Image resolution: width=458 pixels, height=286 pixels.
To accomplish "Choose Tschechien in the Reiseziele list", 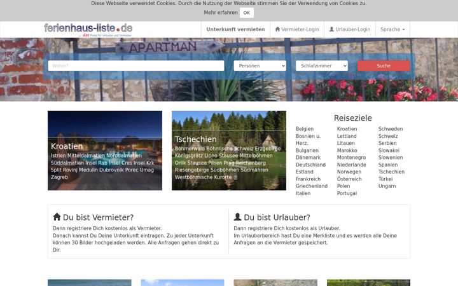I will [x=391, y=172].
